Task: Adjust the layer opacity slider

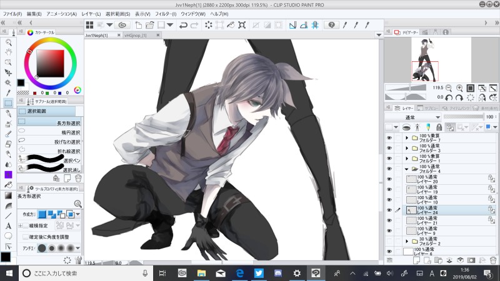Action: pyautogui.click(x=463, y=117)
